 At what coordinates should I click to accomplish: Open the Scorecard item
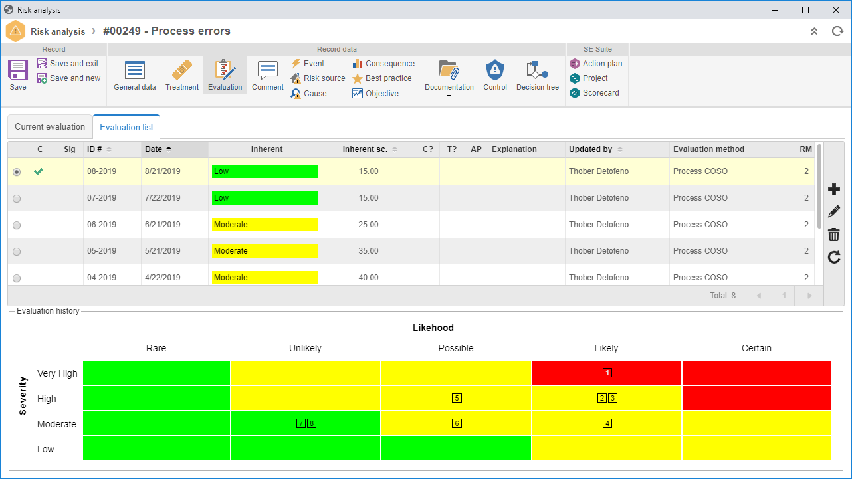coord(594,93)
